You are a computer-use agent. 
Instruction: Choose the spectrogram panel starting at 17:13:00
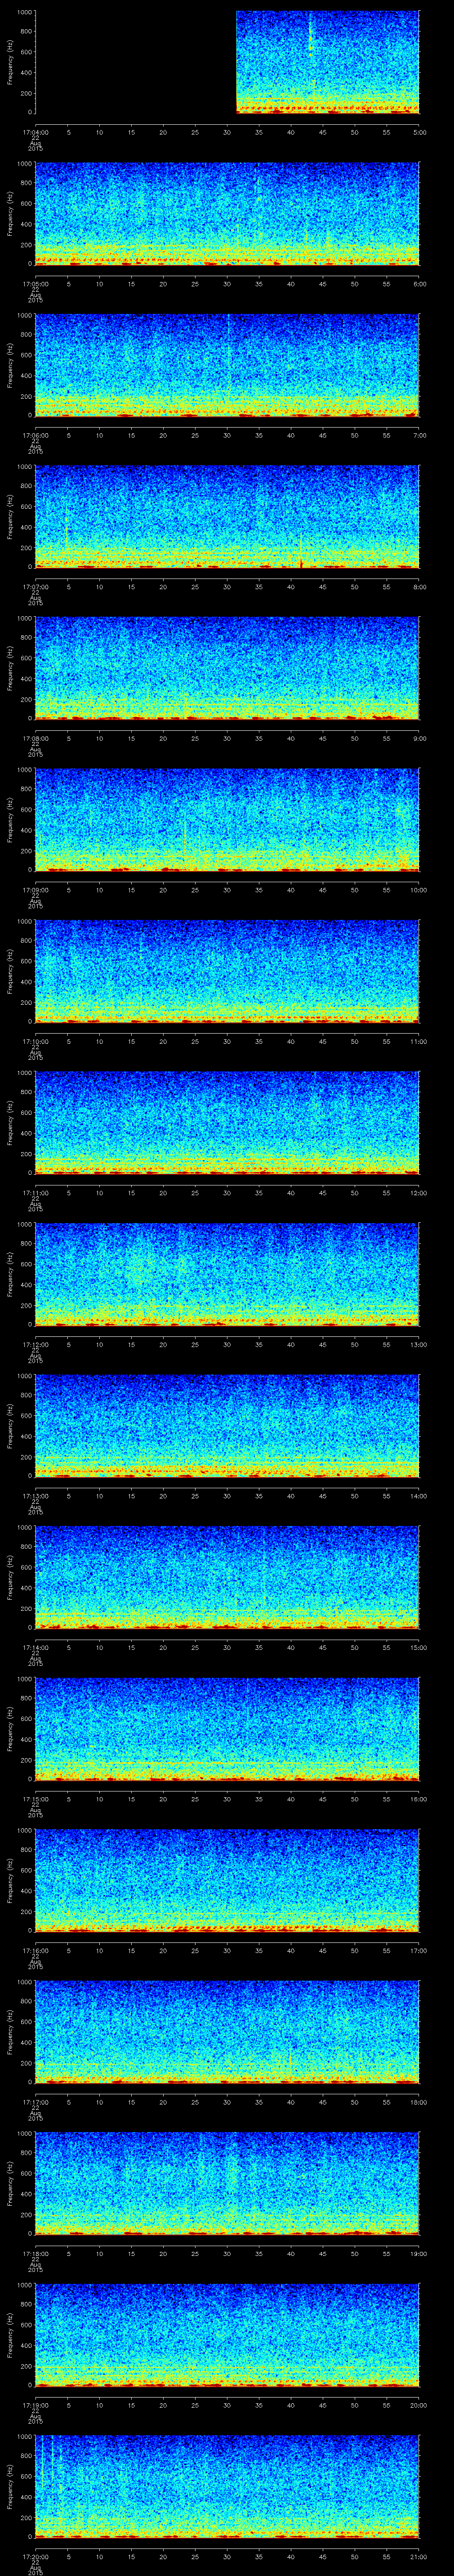pos(227,1425)
